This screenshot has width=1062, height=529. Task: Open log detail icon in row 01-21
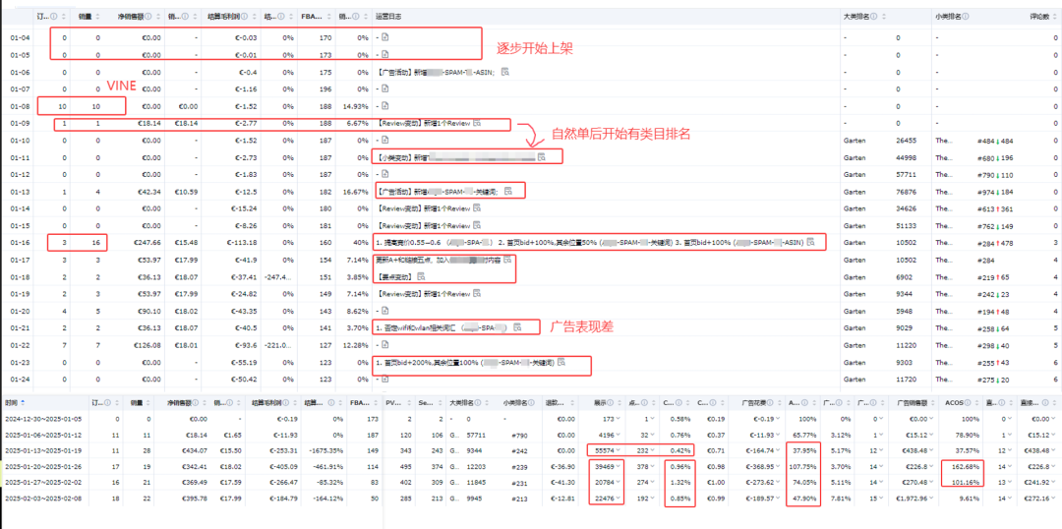tap(517, 327)
